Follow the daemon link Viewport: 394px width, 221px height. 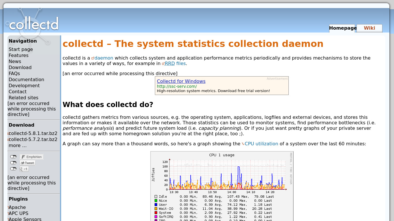coord(104,58)
